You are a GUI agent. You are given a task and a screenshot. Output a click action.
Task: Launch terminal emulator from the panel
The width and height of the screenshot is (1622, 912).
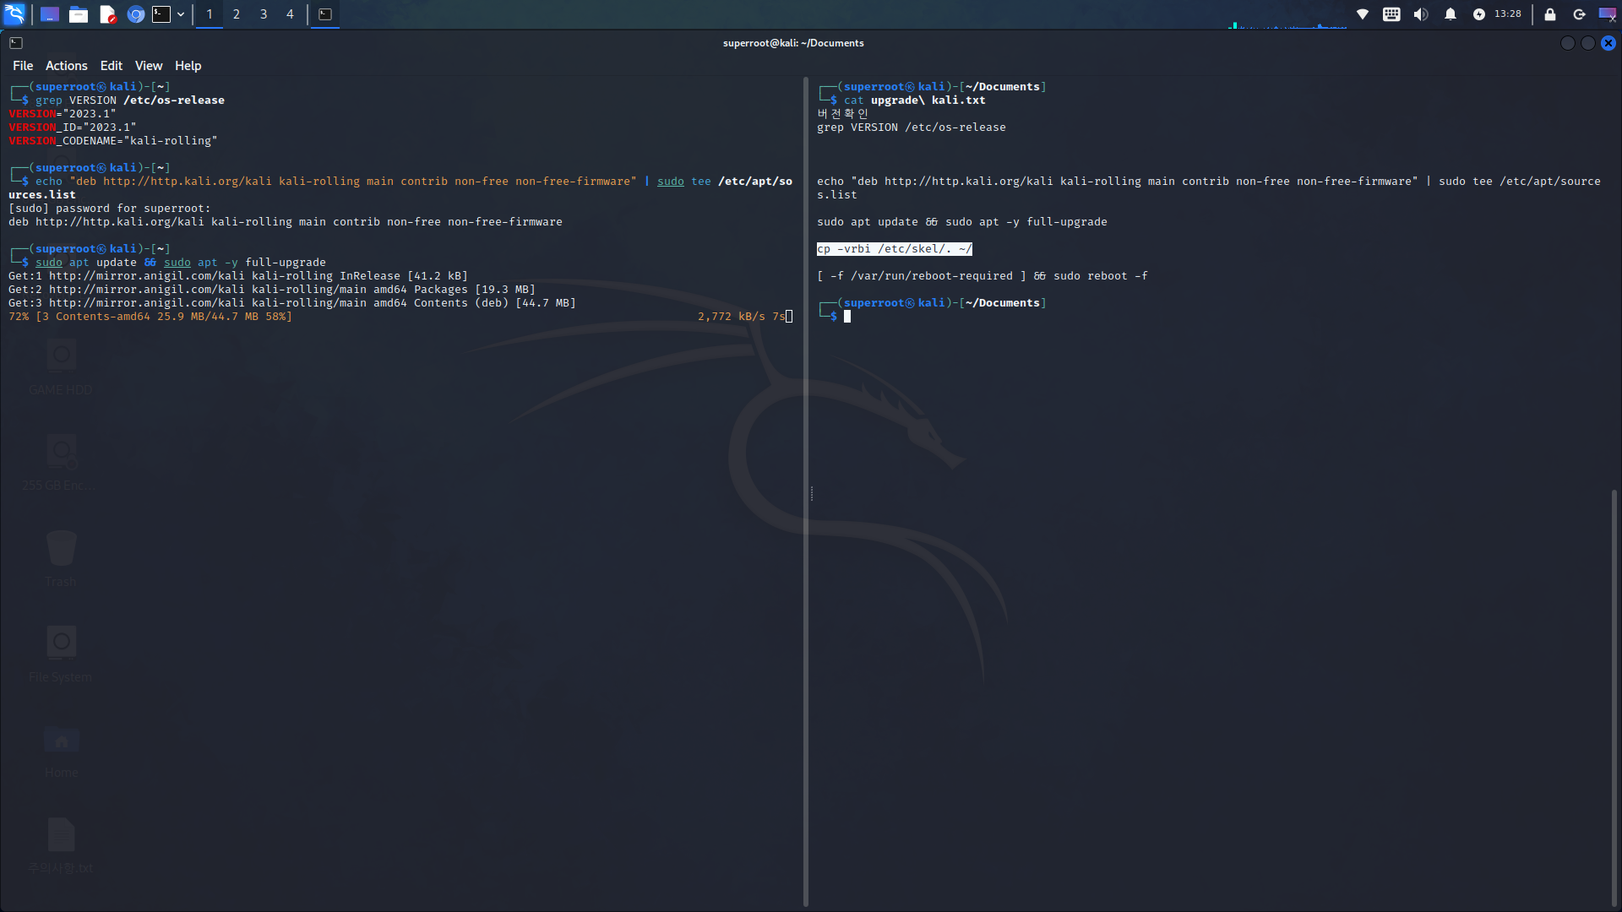pos(161,14)
